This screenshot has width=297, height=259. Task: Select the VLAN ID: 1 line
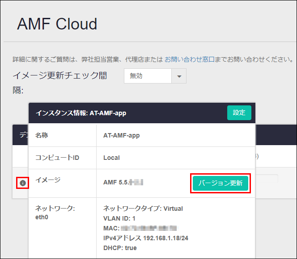coord(119,218)
